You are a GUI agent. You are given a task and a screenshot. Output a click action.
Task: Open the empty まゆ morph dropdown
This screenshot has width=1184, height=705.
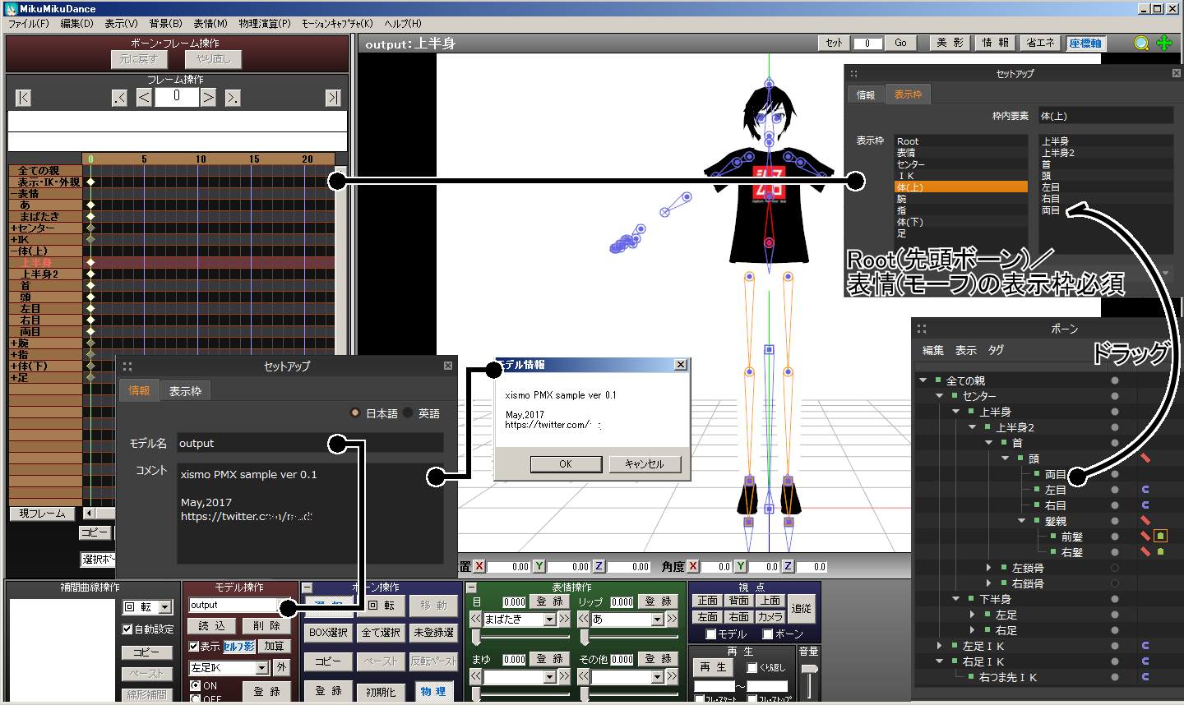click(x=550, y=677)
